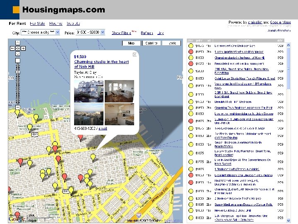
Task: Click the email link in the listing popup
Action: coord(103,128)
